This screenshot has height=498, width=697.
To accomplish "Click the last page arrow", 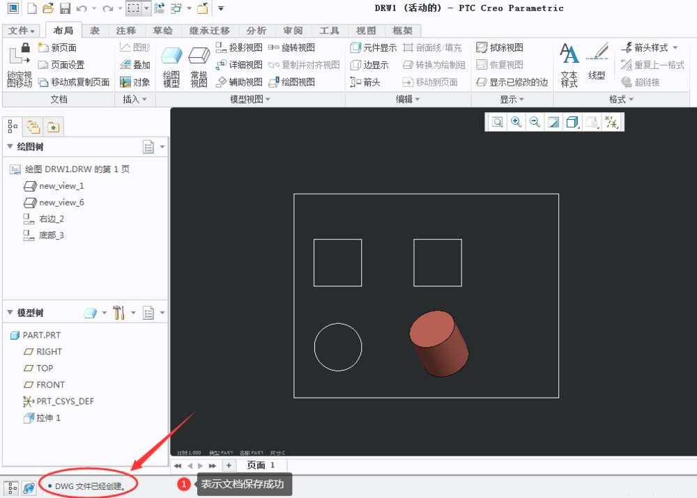I will (x=212, y=465).
